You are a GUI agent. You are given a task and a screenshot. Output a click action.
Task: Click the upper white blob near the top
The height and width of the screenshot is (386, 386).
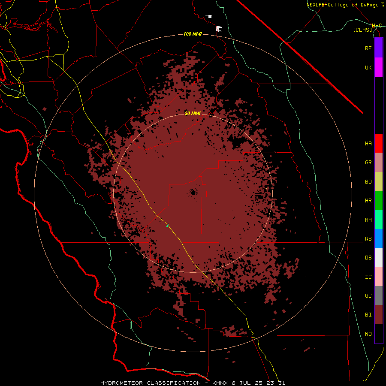(209, 16)
